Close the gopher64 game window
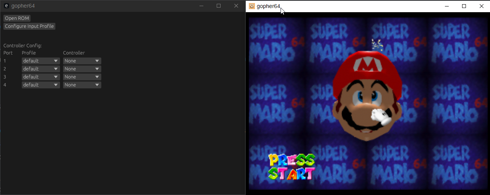This screenshot has width=490, height=195. 482,6
